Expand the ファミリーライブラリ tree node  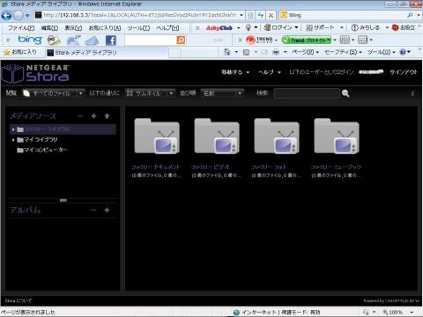[x=13, y=129]
